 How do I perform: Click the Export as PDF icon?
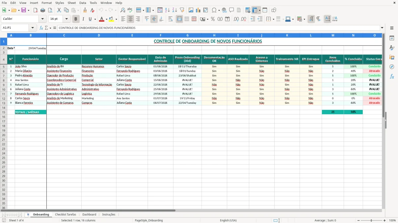coord(35,10)
